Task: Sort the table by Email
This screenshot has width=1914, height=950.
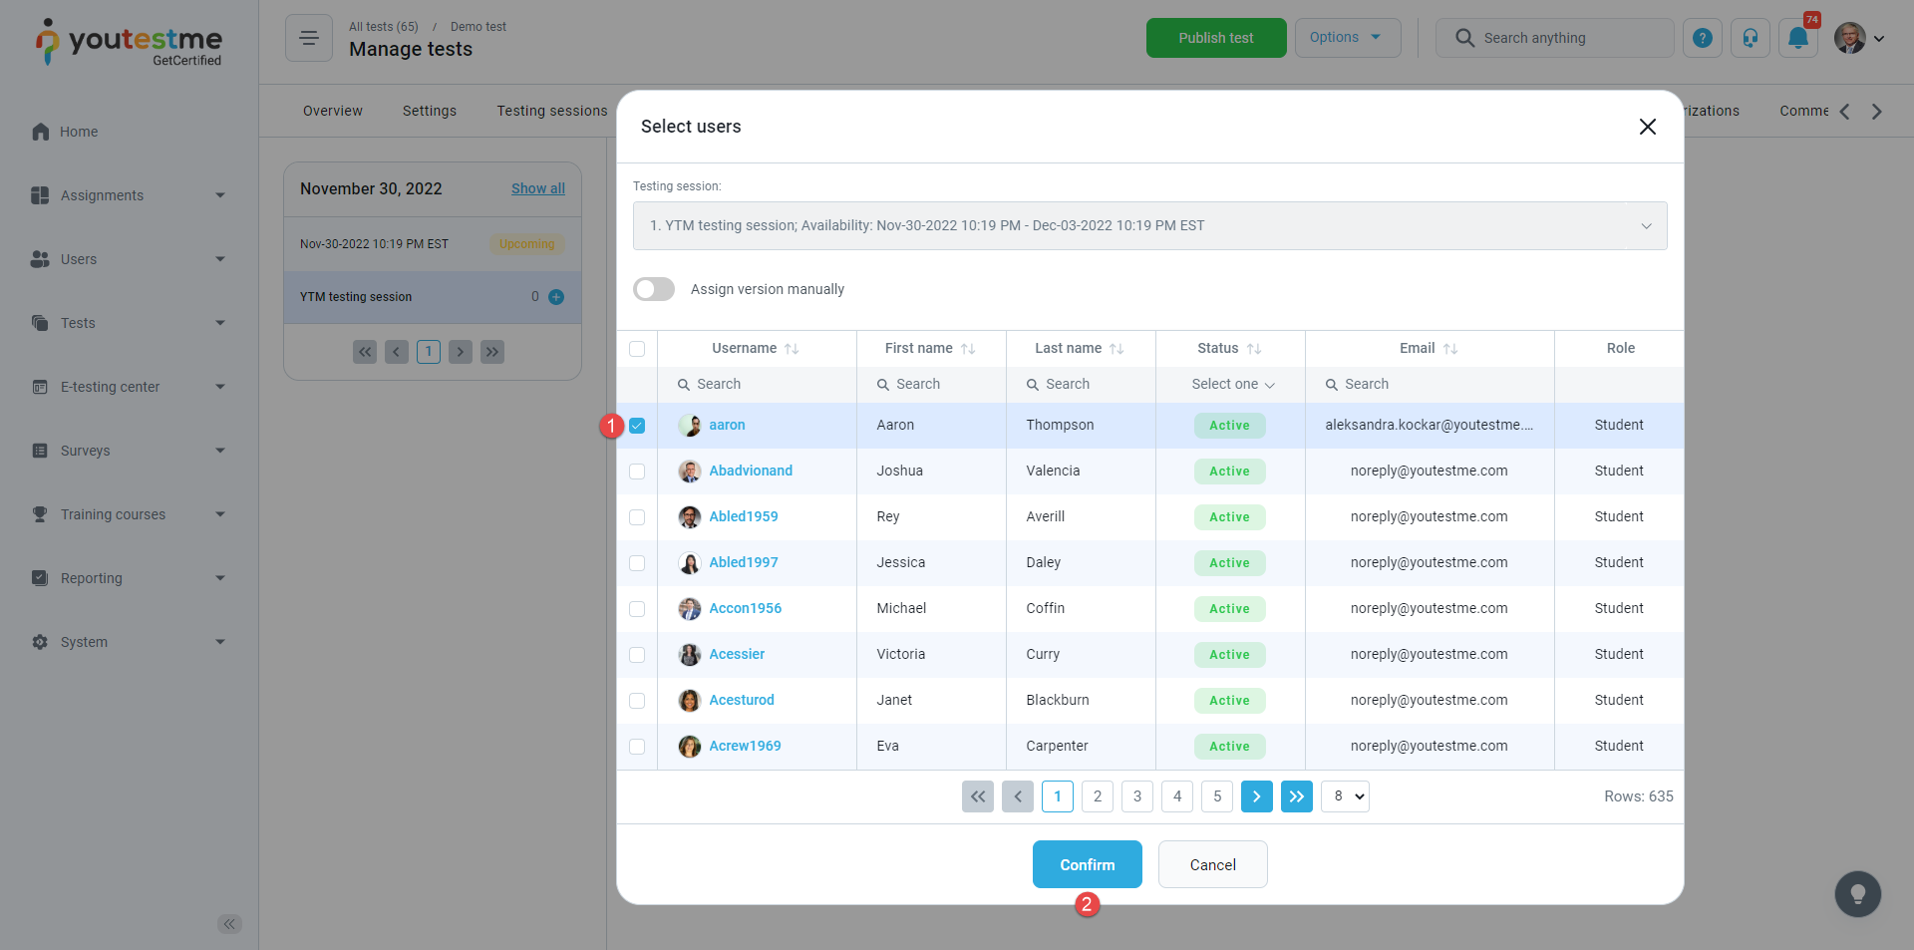Action: click(1450, 349)
